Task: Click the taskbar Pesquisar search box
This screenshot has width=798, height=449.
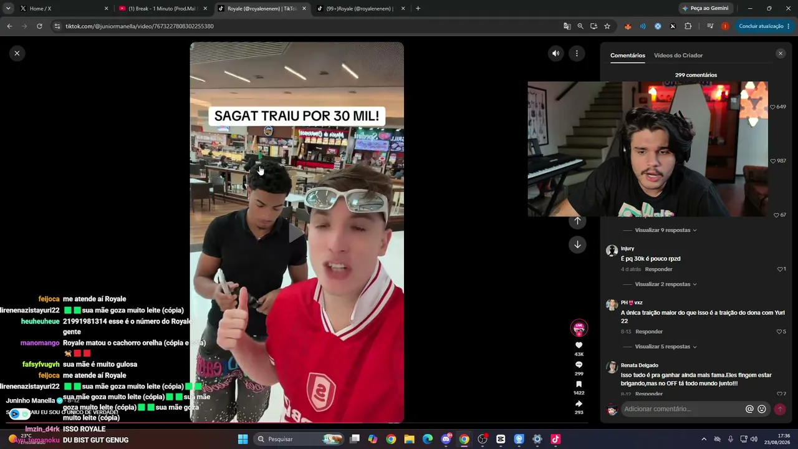Action: [x=299, y=439]
